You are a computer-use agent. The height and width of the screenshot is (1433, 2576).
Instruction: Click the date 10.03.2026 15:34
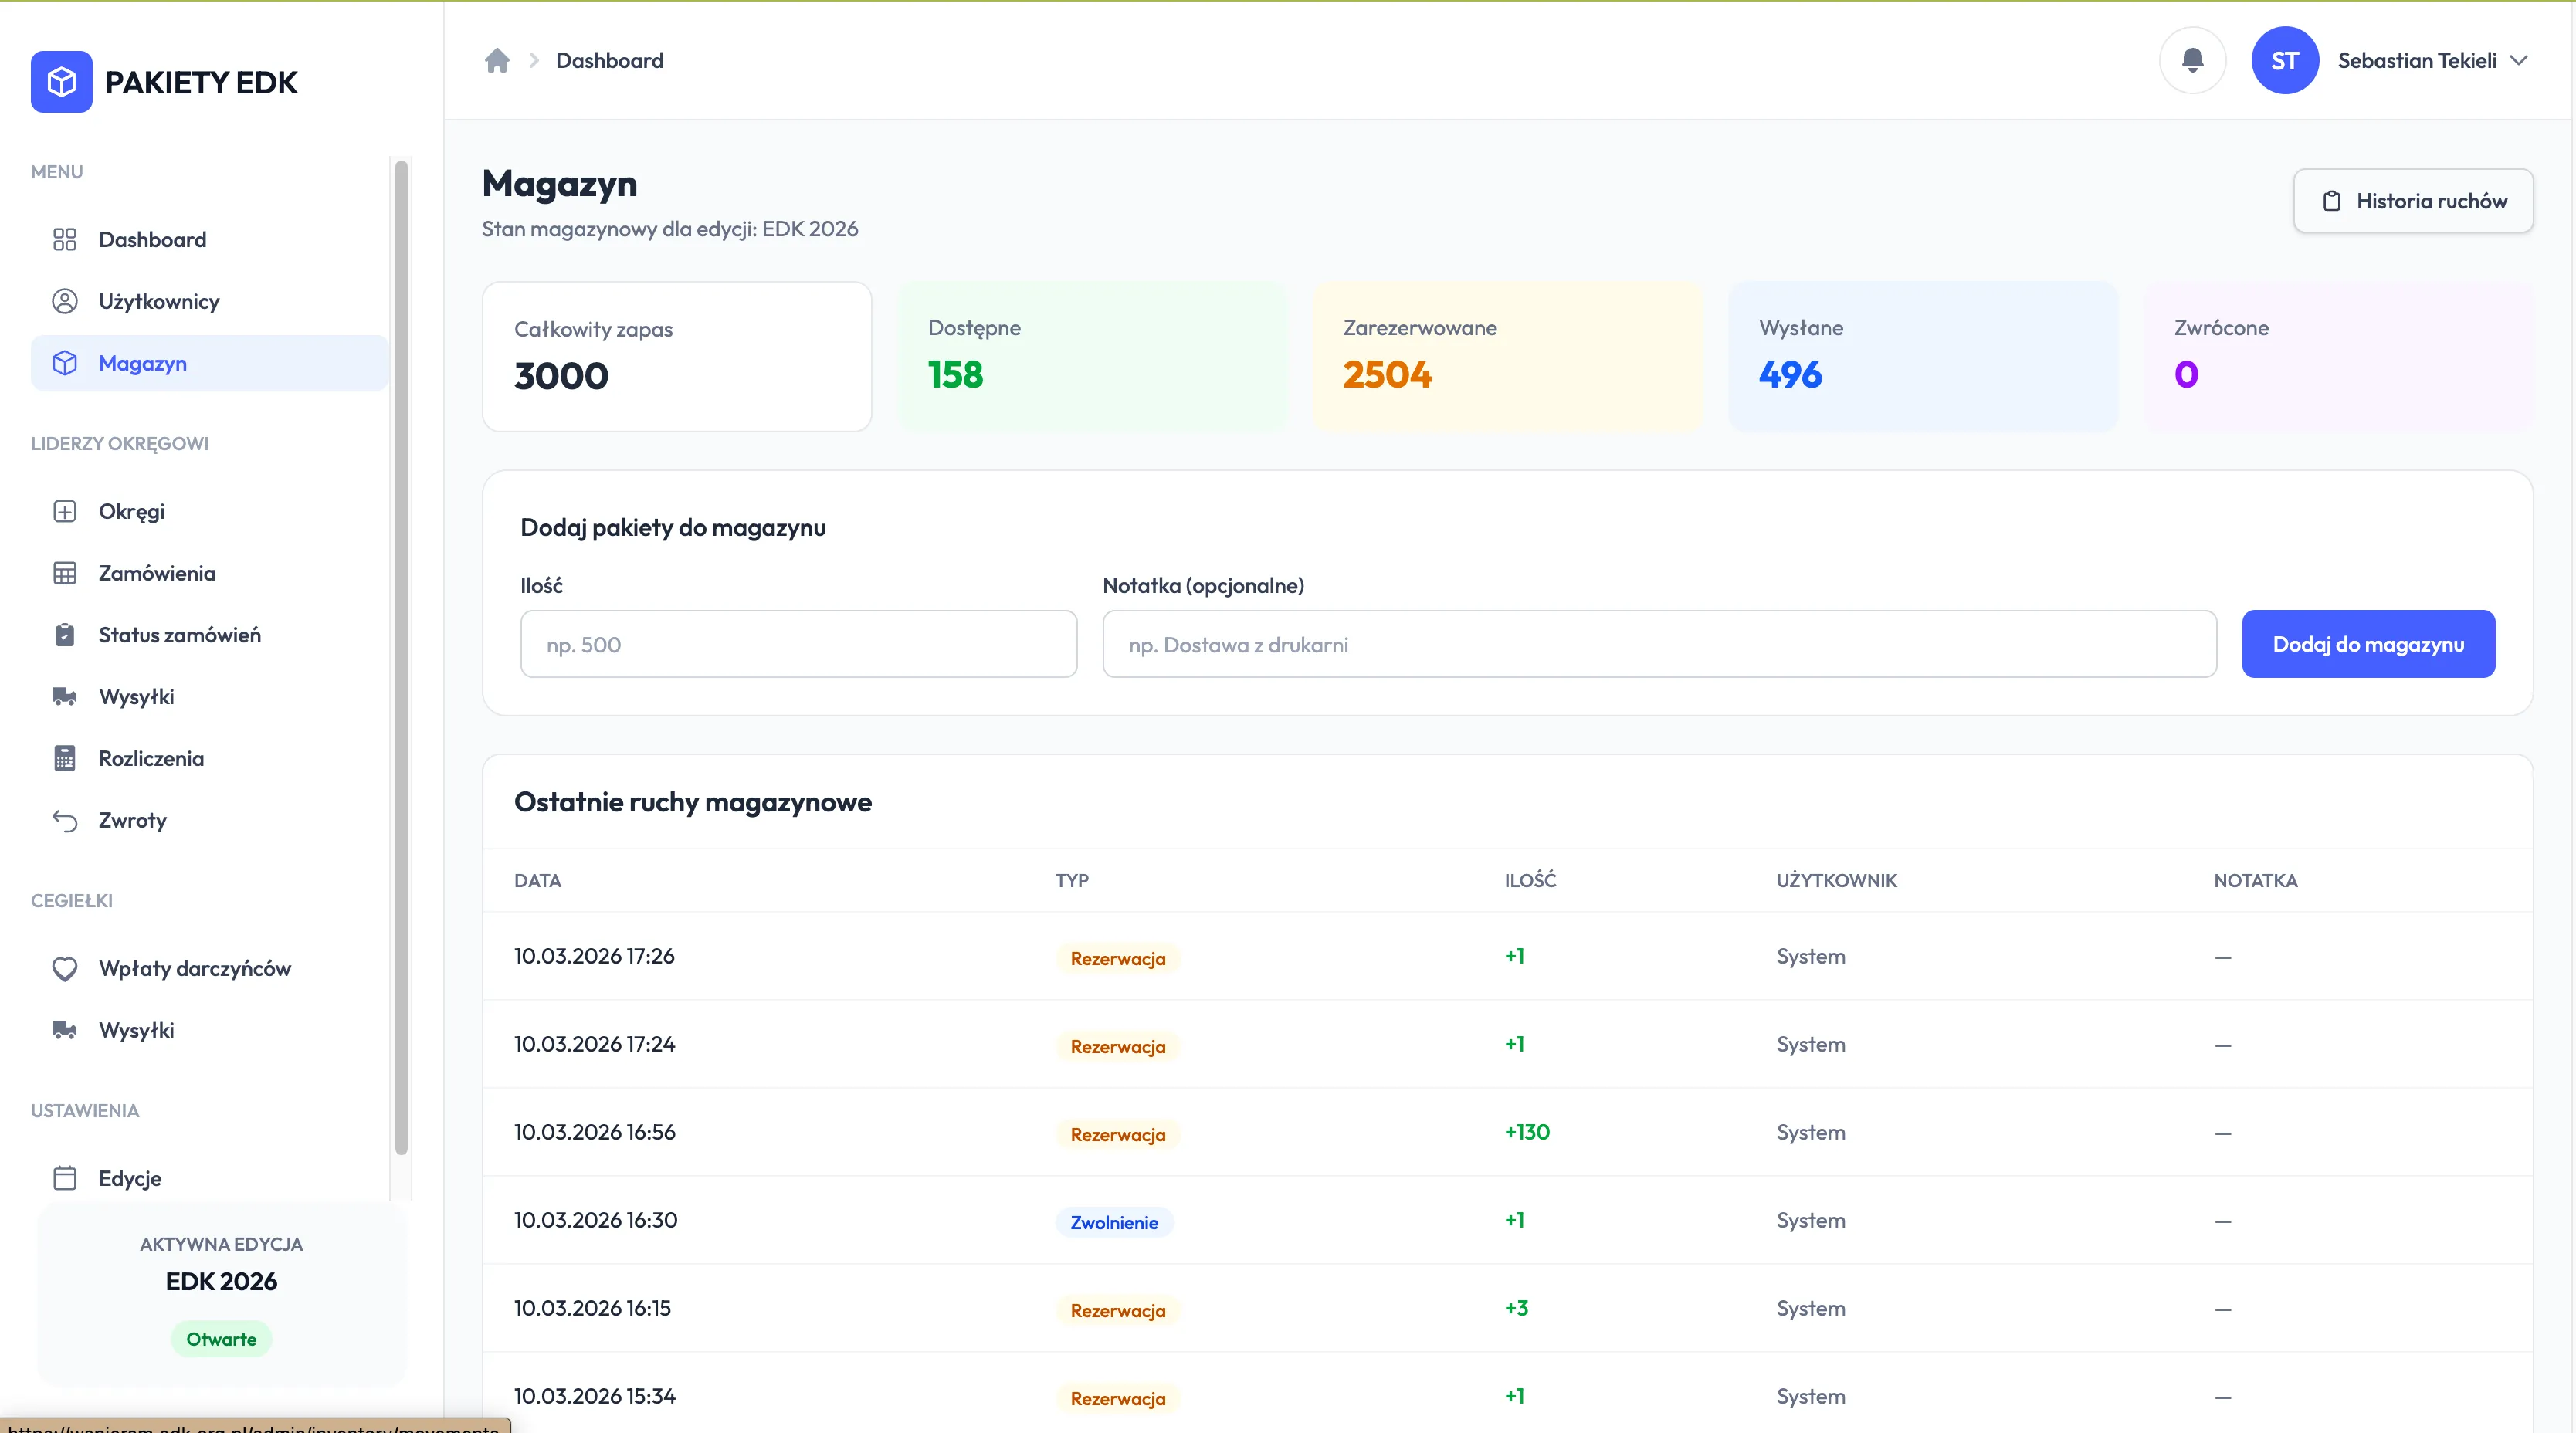click(595, 1397)
